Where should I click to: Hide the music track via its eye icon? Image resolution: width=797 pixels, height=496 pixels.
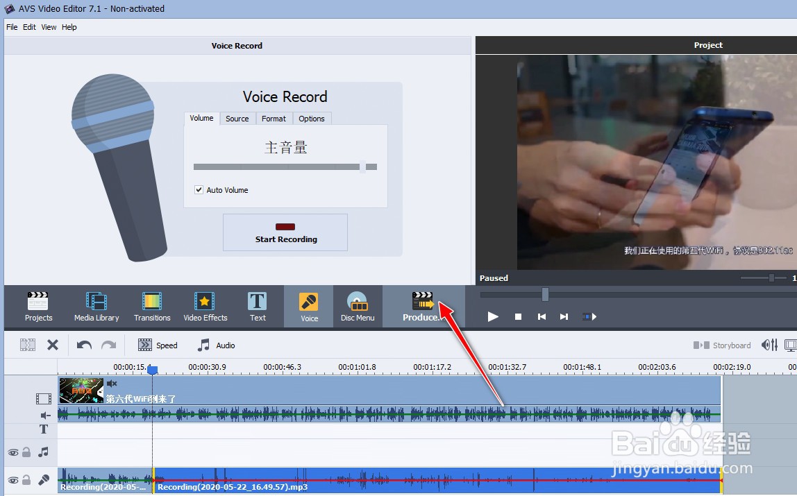[13, 452]
